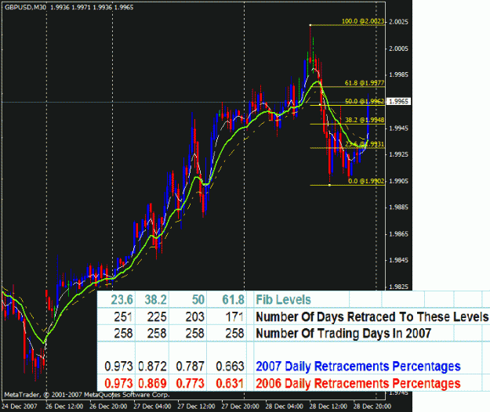Click the 1.9945 price axis label

(x=398, y=128)
